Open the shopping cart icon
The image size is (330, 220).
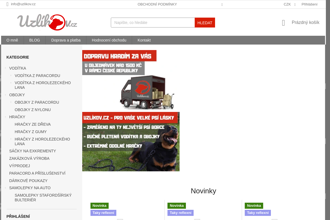(284, 23)
